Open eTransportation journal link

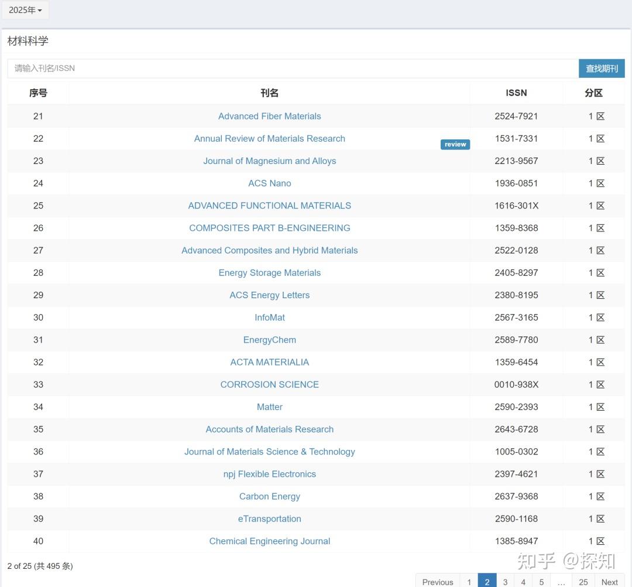pyautogui.click(x=270, y=519)
